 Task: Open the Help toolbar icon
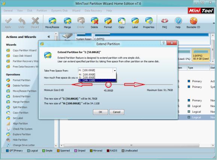point(178,23)
